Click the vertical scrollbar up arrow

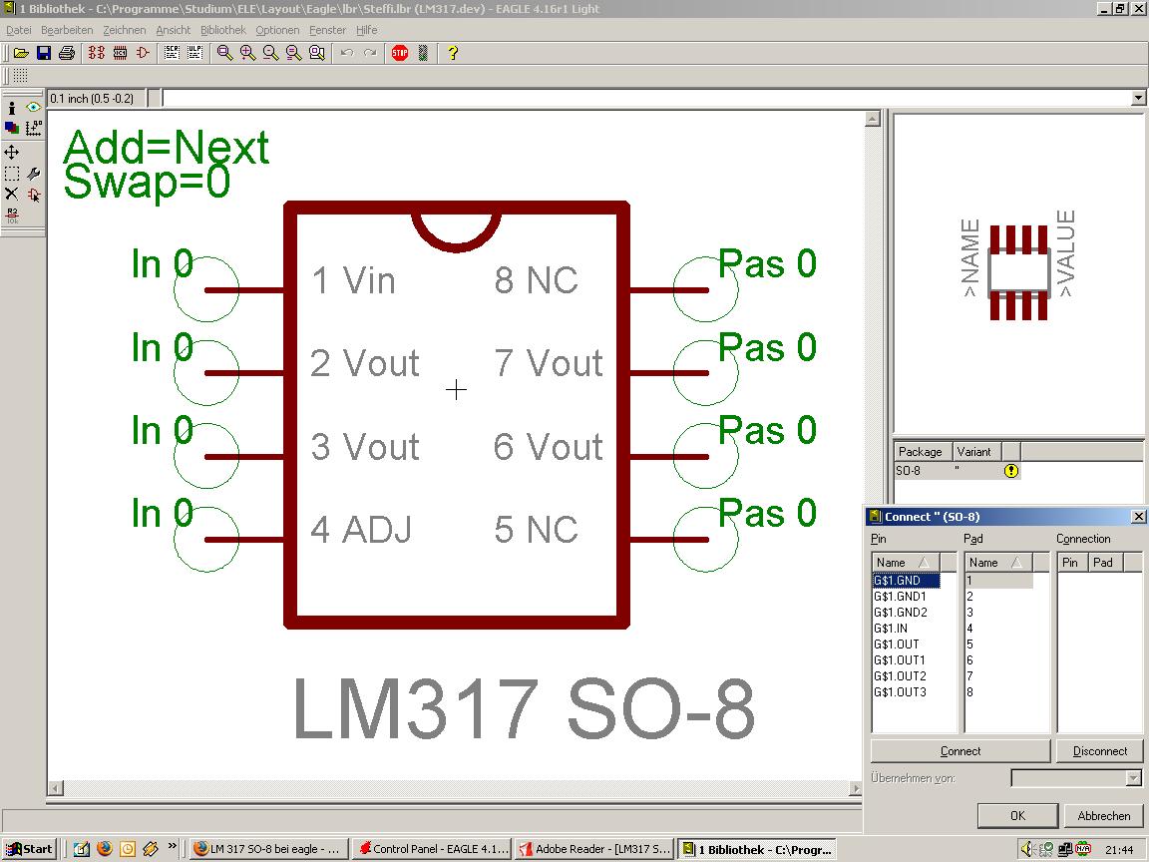pos(872,119)
